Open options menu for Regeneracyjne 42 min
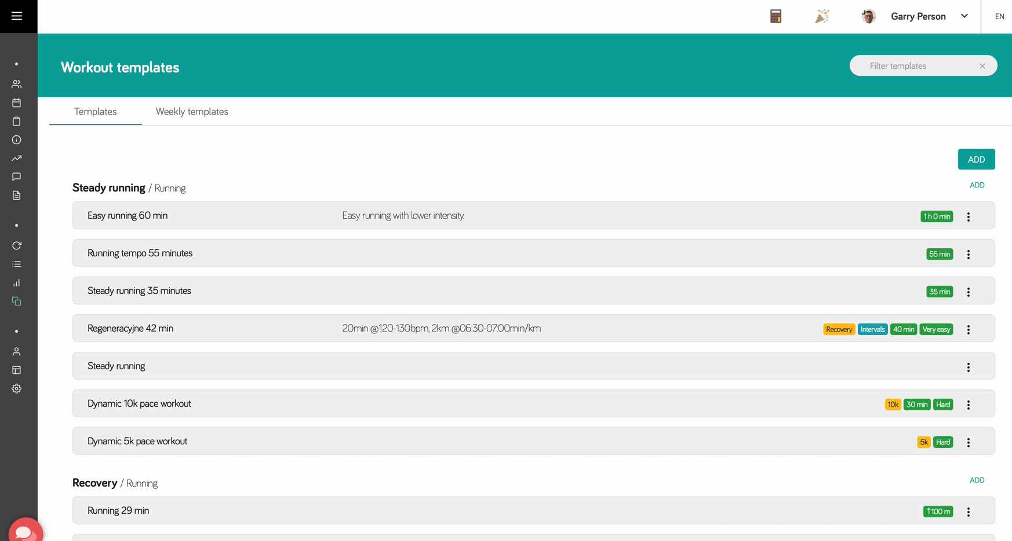The width and height of the screenshot is (1012, 541). tap(968, 329)
